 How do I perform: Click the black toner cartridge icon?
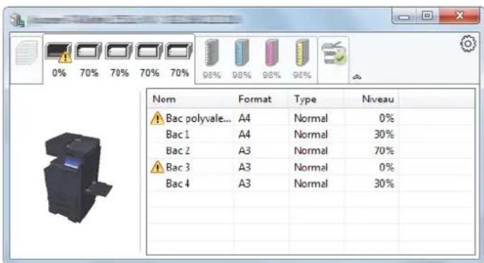[211, 53]
